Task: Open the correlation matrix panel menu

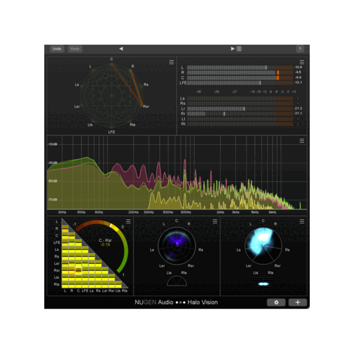Action: pos(128,221)
